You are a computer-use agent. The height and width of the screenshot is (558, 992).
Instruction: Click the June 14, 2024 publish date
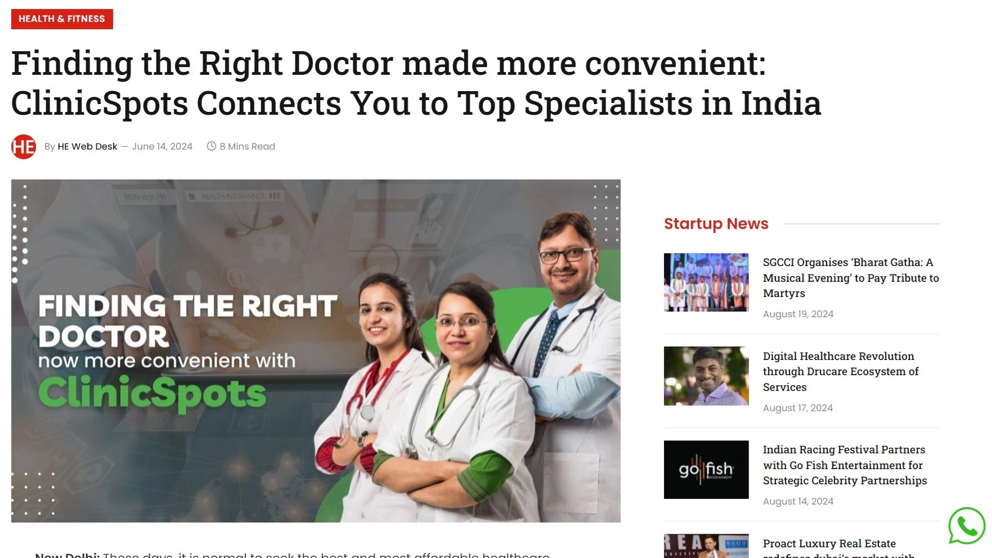[162, 146]
